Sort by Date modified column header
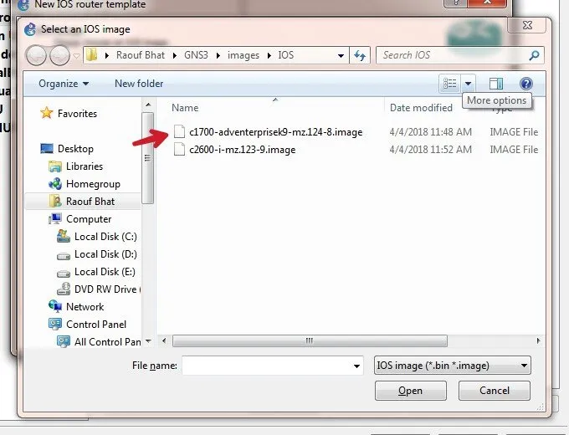The height and width of the screenshot is (435, 569). tap(421, 108)
